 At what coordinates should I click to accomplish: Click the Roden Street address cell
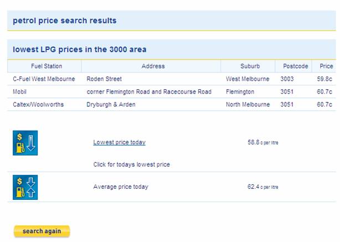pos(104,79)
